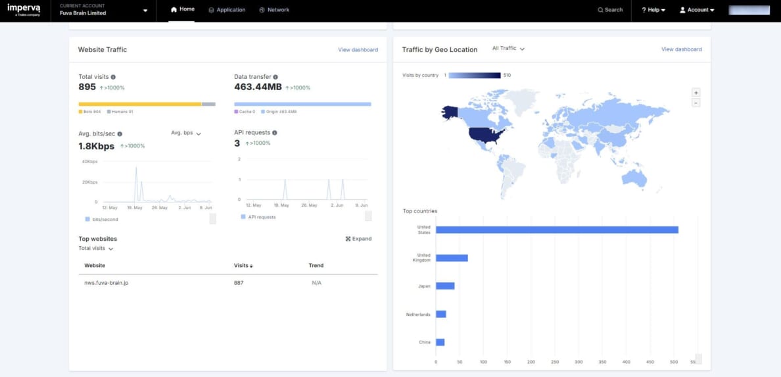Click the Imperva logo
Screen dimensions: 781x377
[x=24, y=10]
